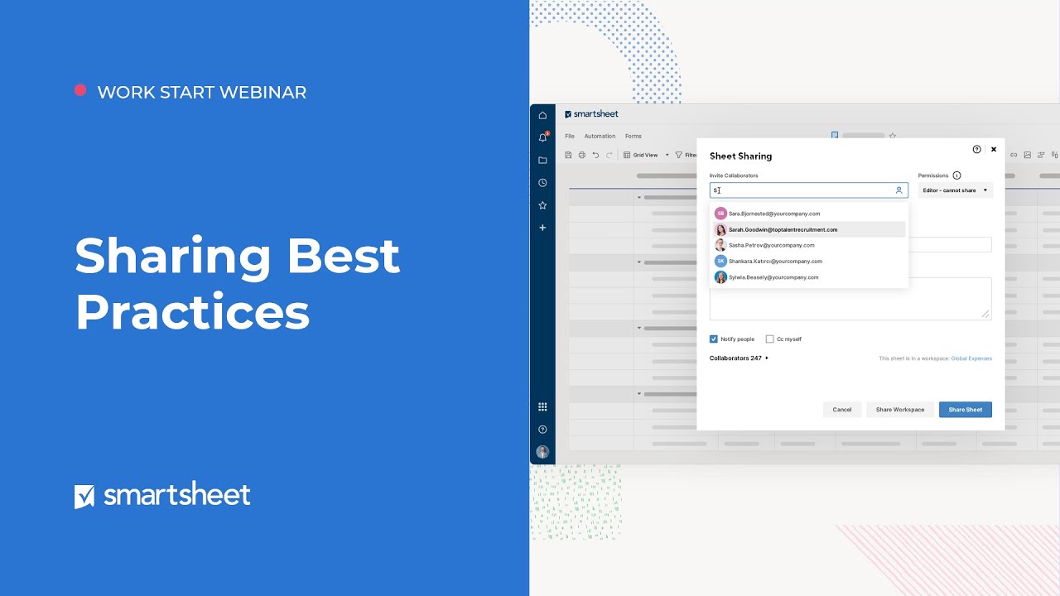Screen dimensions: 1060x596
Task: Open the Favorites star in the sidebar
Action: tap(542, 205)
